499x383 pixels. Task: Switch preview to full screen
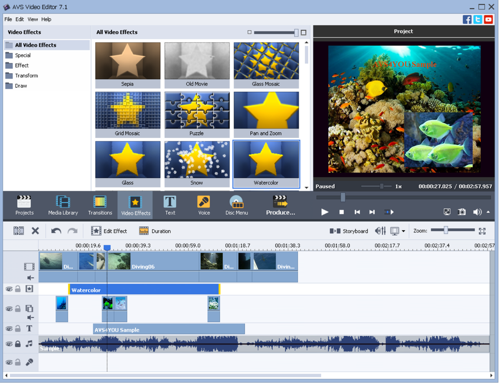pyautogui.click(x=447, y=212)
